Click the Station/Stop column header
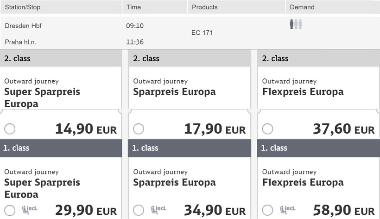Screen dimensions: 380x219 click(22, 7)
